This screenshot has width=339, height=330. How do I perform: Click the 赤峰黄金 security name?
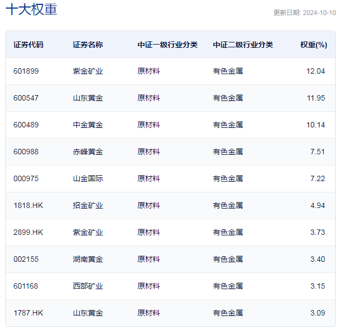click(x=88, y=152)
